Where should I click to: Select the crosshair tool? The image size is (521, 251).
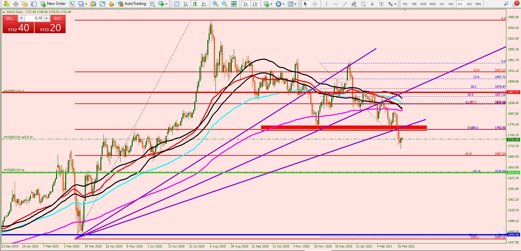315,4
